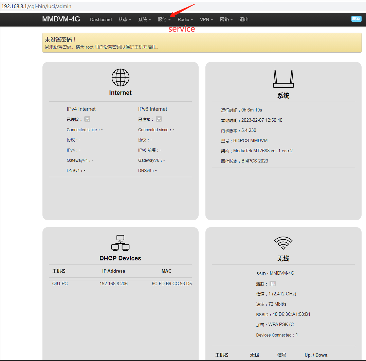Open the 服务 services dropdown
The image size is (366, 361).
pyautogui.click(x=164, y=20)
